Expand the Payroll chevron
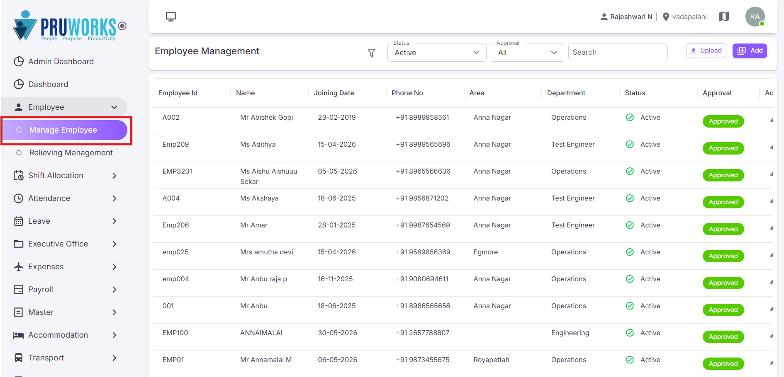The height and width of the screenshot is (377, 784). pos(114,290)
